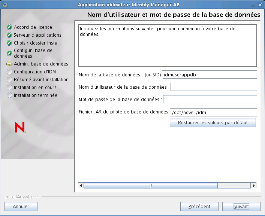The image size is (265, 216).
Task: Click the Suivant button
Action: tap(241, 206)
